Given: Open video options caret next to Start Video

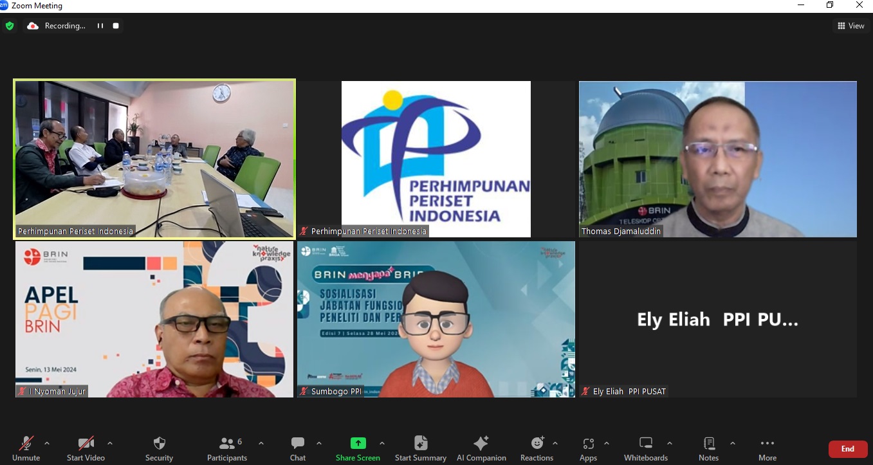Looking at the screenshot, I should [x=110, y=443].
